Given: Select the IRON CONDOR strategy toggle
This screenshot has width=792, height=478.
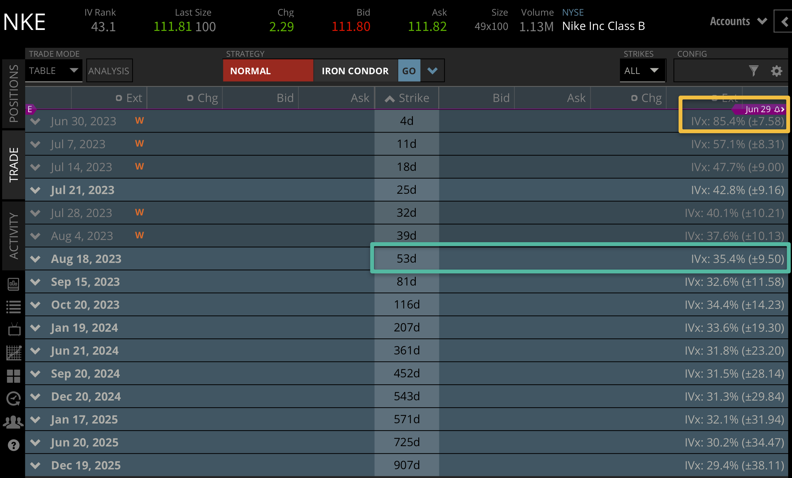Looking at the screenshot, I should [x=355, y=71].
